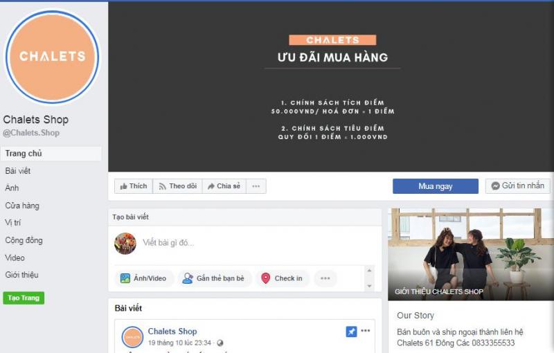Choose the Check in location pin
The width and height of the screenshot is (554, 353).
[x=282, y=278]
